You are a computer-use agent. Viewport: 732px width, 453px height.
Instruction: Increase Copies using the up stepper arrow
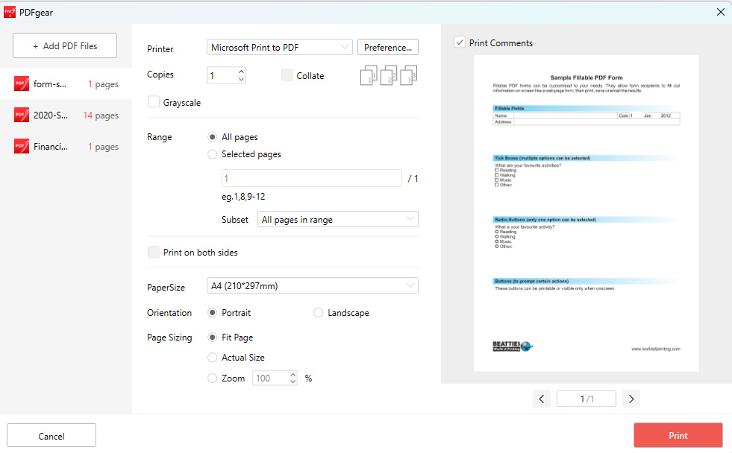pyautogui.click(x=240, y=71)
